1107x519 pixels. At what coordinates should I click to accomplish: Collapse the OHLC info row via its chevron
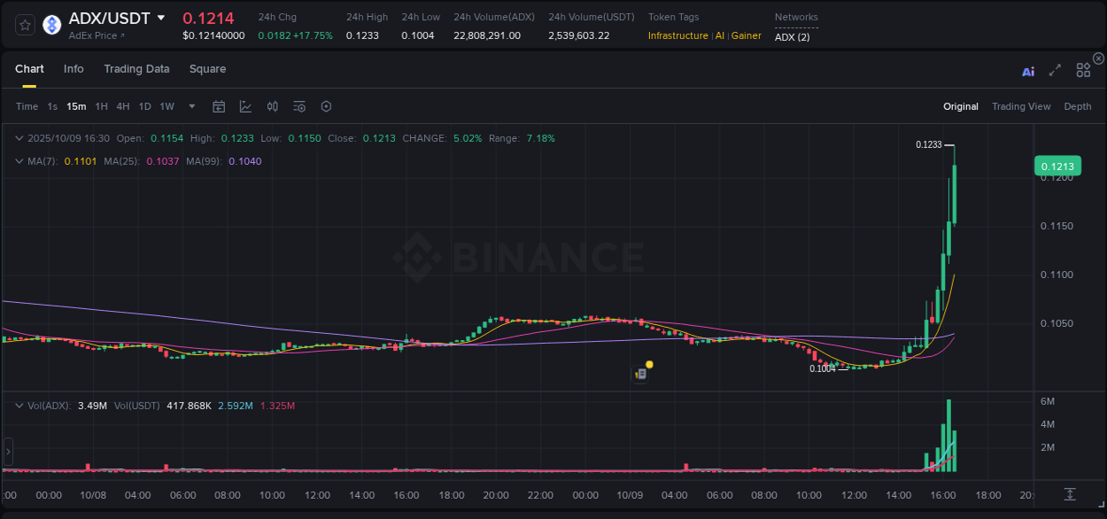coord(19,138)
